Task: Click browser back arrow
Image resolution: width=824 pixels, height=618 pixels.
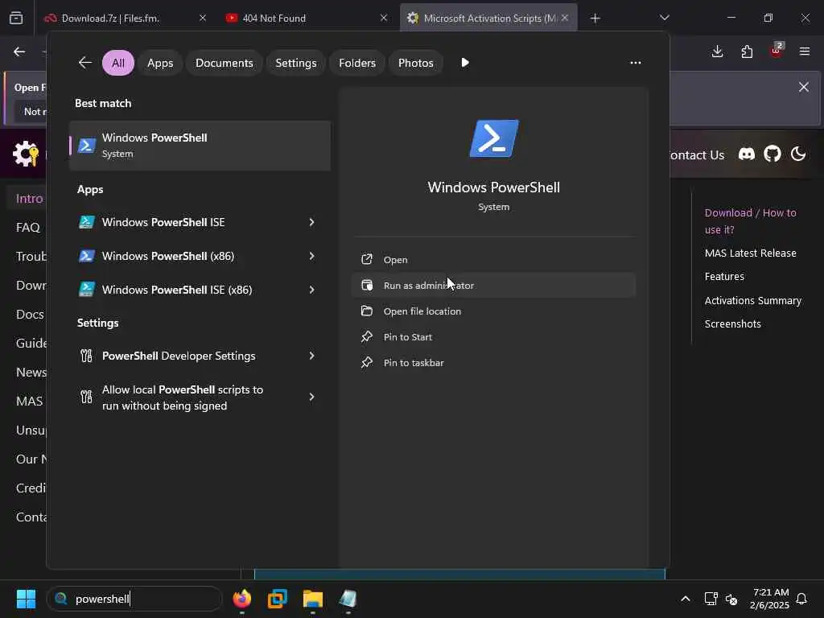Action: (x=19, y=51)
